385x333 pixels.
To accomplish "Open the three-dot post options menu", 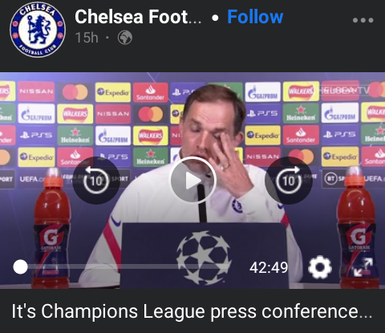I will pyautogui.click(x=363, y=20).
